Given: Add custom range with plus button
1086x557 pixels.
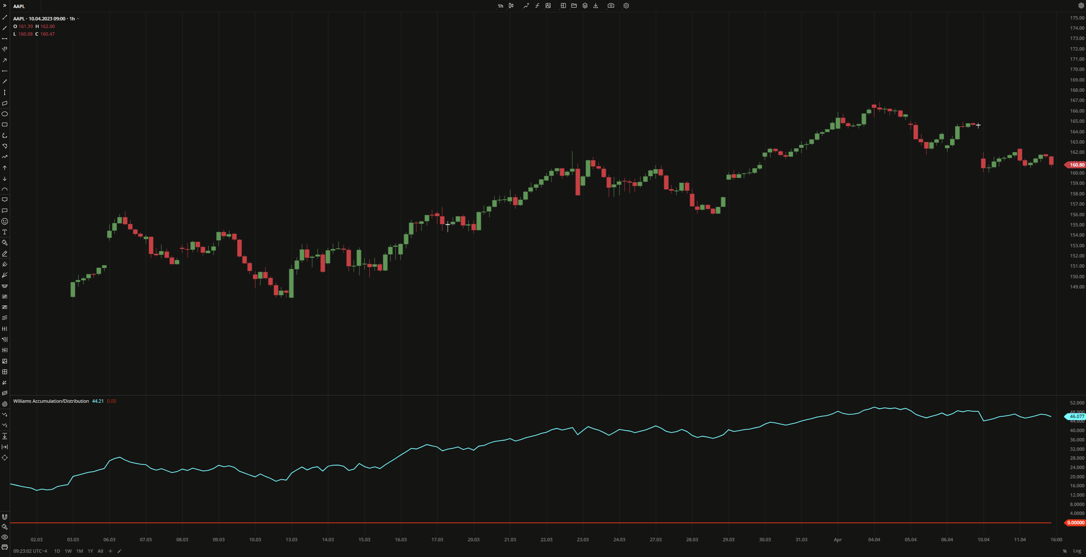Looking at the screenshot, I should point(110,551).
